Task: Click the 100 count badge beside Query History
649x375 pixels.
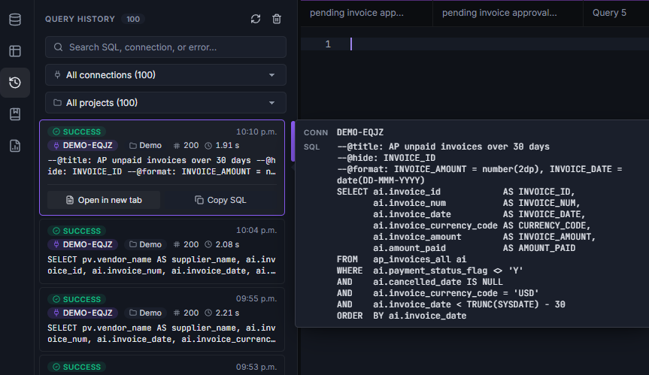Action: [x=133, y=19]
